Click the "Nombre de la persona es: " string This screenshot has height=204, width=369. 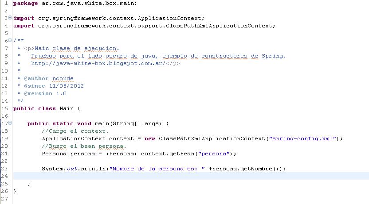point(157,169)
